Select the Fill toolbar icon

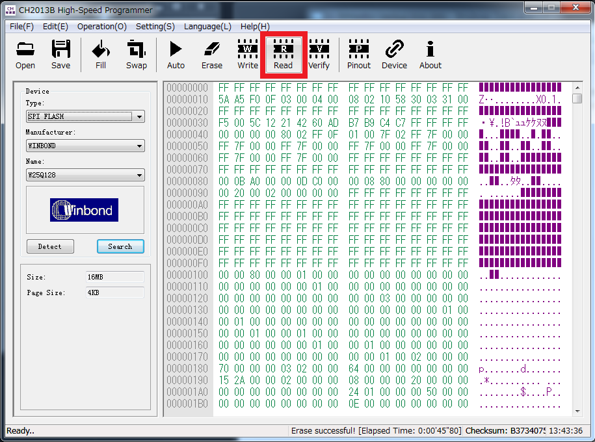(x=101, y=55)
